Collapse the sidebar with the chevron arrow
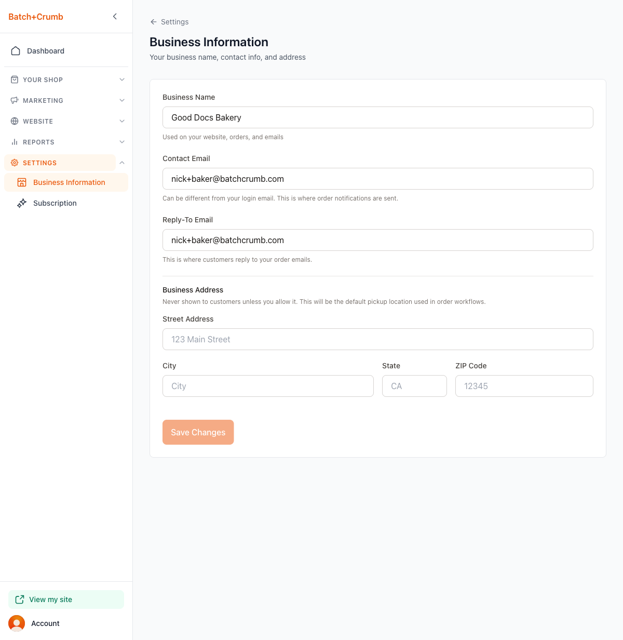This screenshot has width=623, height=640. (115, 17)
